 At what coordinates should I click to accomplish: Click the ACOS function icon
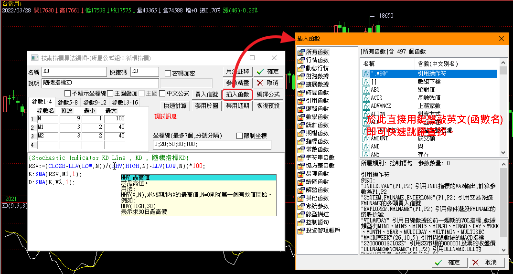pyautogui.click(x=366, y=98)
